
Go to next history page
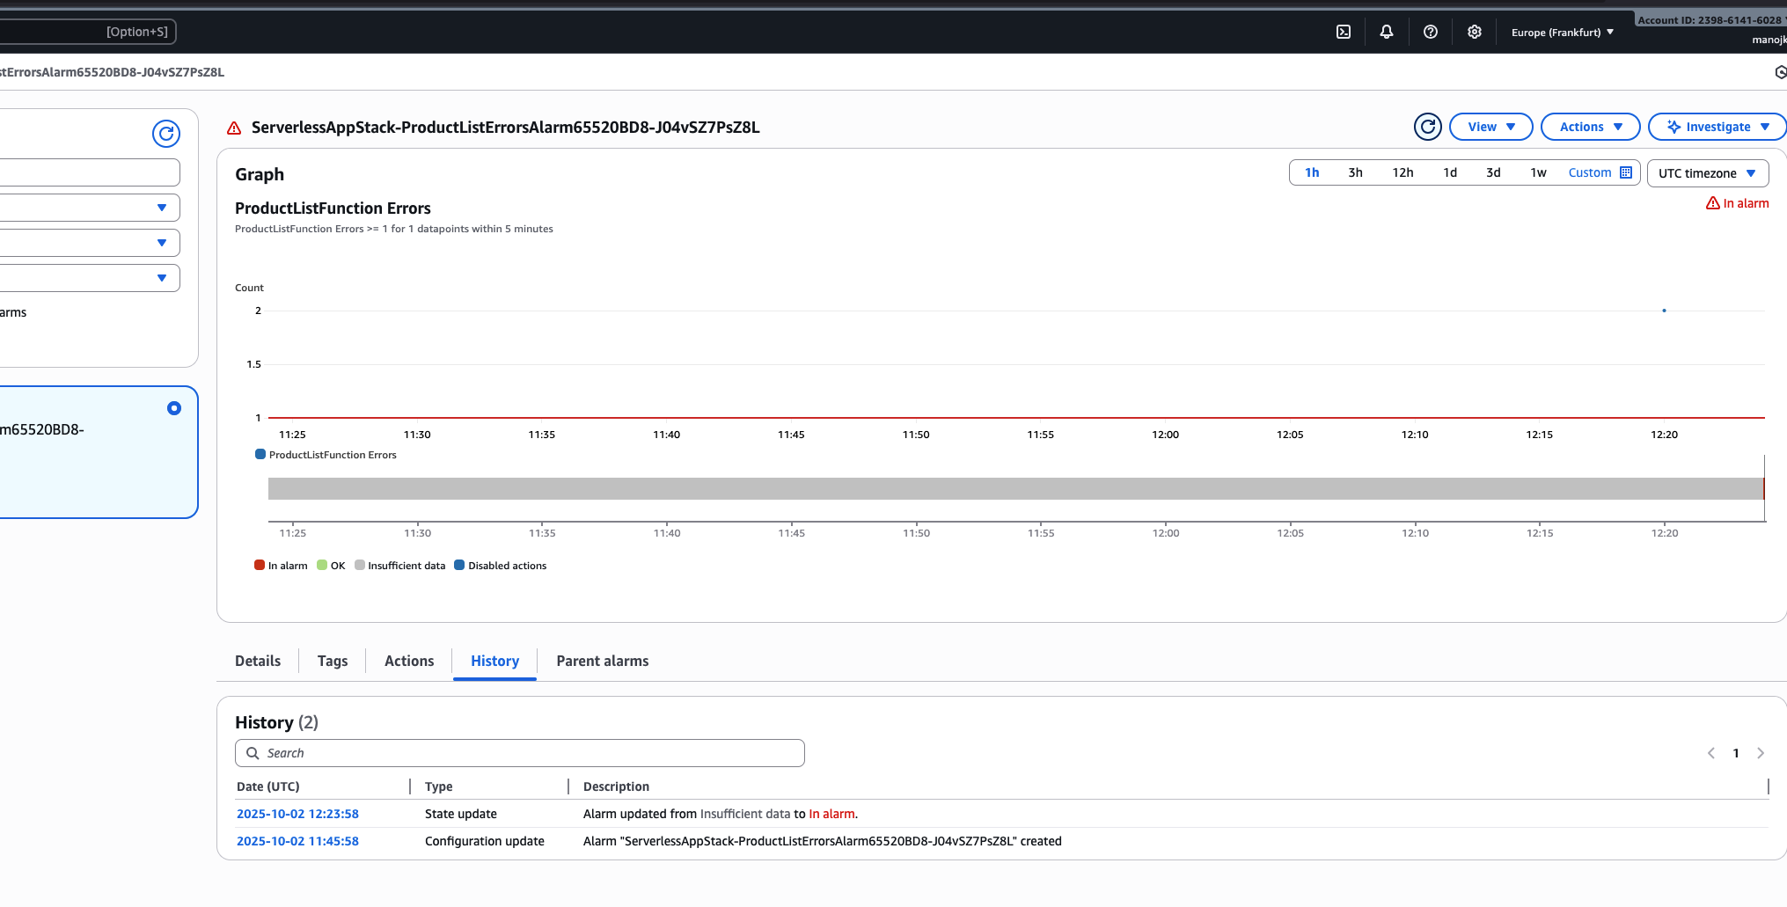pos(1761,753)
